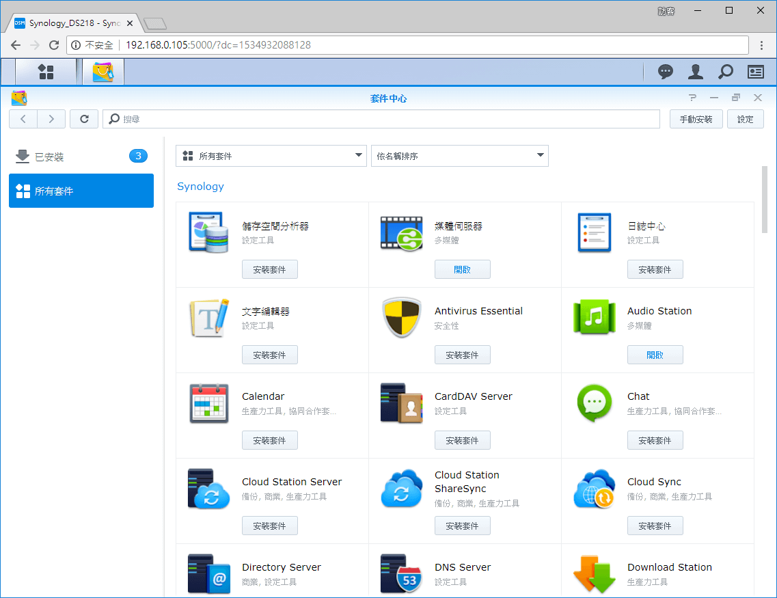
Task: Click the Audio Station music icon
Action: pyautogui.click(x=594, y=318)
